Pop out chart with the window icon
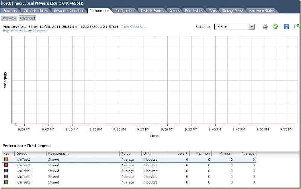Image resolution: width=301 pixels, height=189 pixels. [x=297, y=26]
